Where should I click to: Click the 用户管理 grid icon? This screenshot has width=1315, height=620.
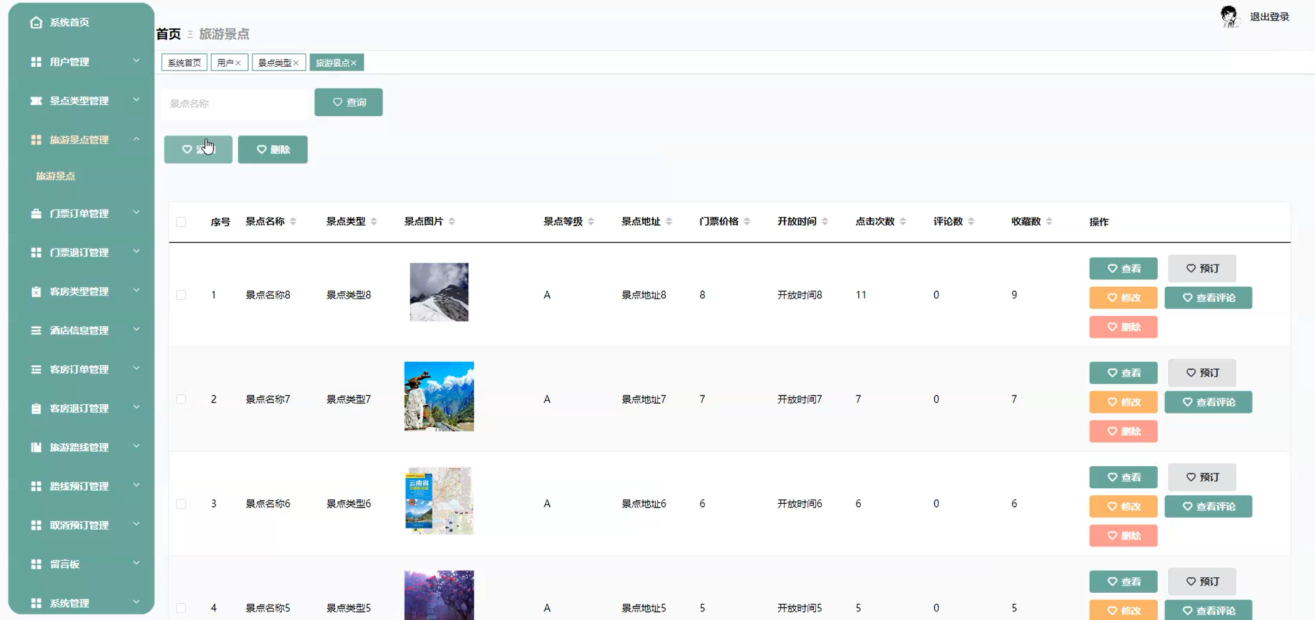click(x=36, y=62)
